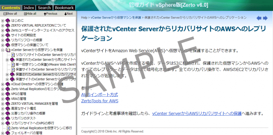273x135 pixels.
Task: Select tree item 高度なサイト構成
Action: click(24, 109)
